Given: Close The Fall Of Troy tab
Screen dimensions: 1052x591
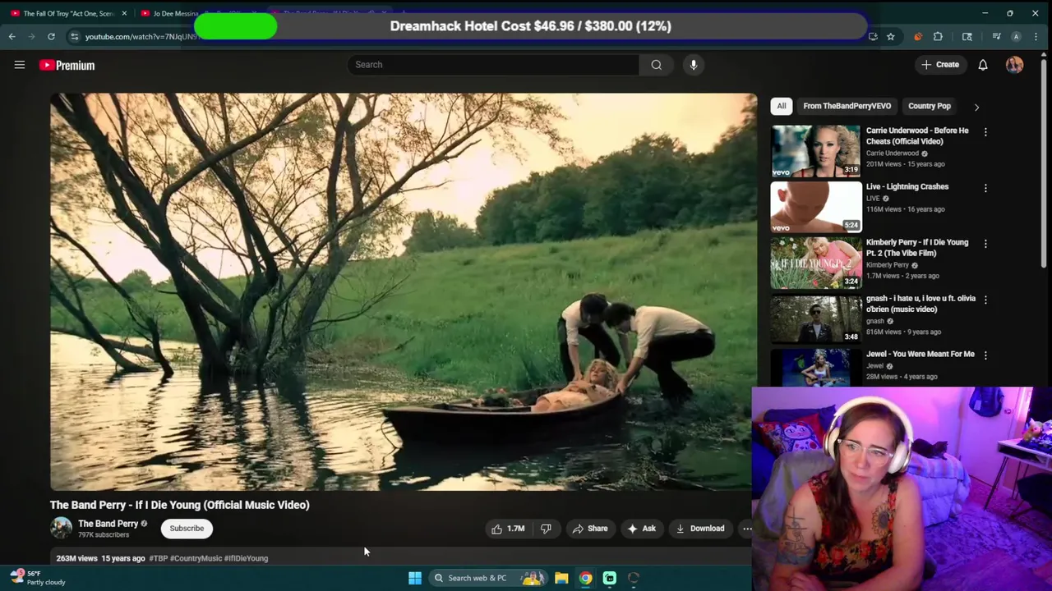Looking at the screenshot, I should pyautogui.click(x=124, y=13).
